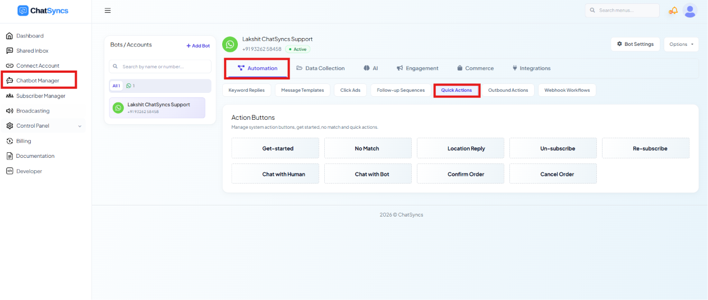Expand the Control Panel chevron
Image resolution: width=708 pixels, height=300 pixels.
(80, 126)
